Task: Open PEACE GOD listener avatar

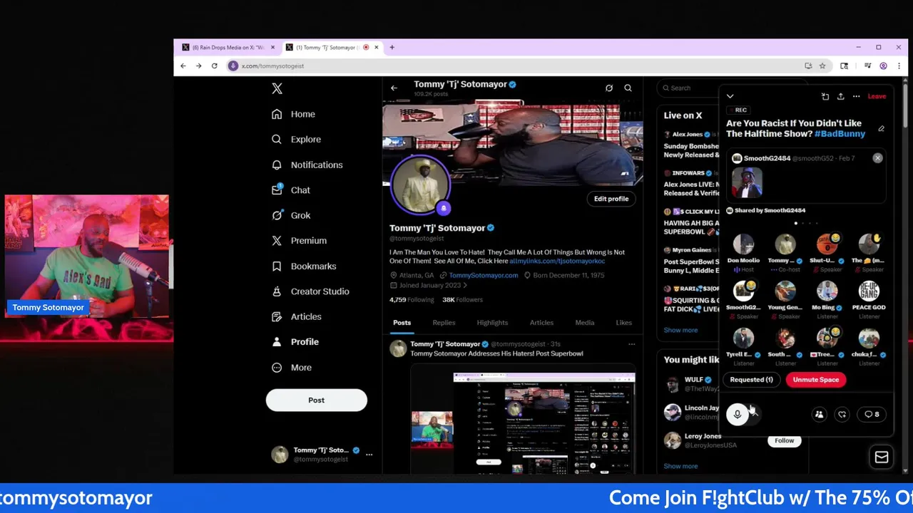Action: tap(868, 291)
